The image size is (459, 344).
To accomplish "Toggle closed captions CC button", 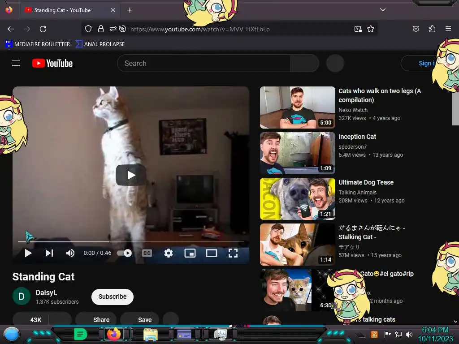I will [x=147, y=253].
